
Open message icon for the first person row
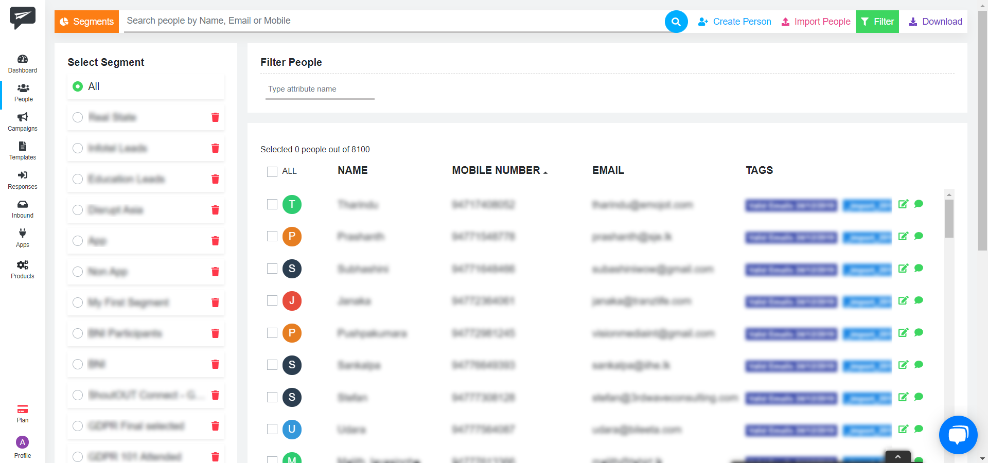point(919,204)
